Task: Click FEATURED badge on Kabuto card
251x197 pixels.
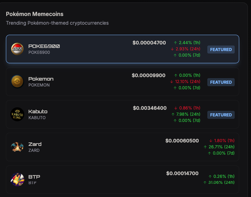Action: pyautogui.click(x=221, y=115)
